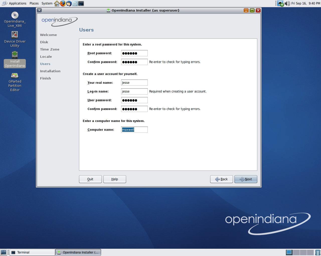
Task: Click the Installation step label
Action: pos(50,71)
